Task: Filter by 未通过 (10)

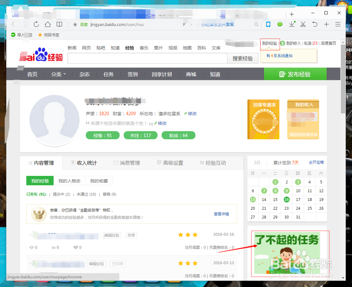Action: pos(86,194)
